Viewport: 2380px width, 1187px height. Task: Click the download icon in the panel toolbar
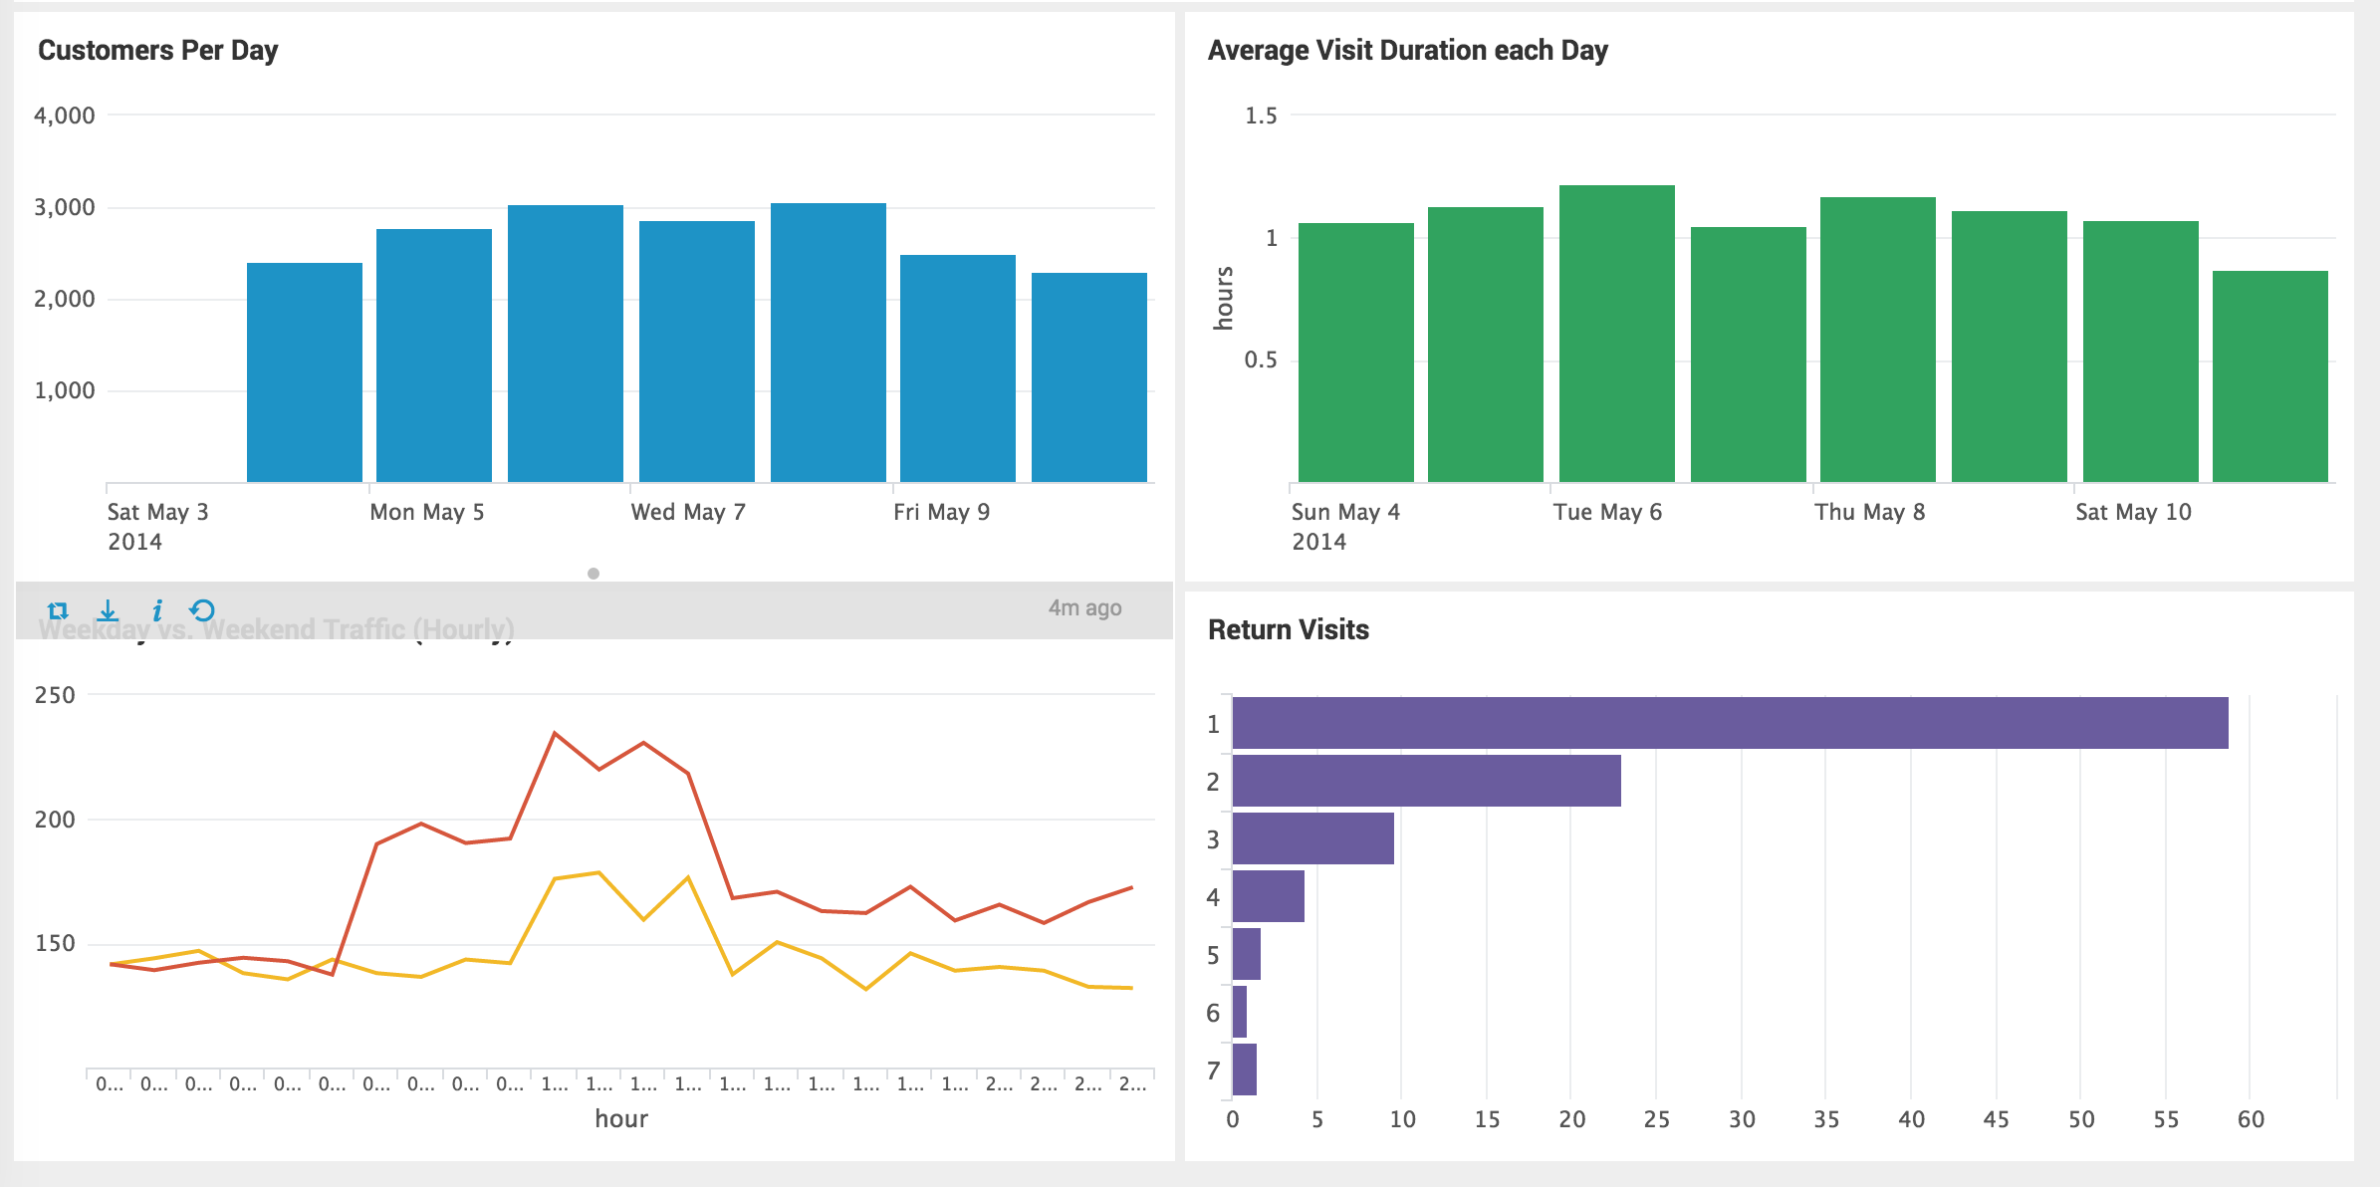coord(108,610)
